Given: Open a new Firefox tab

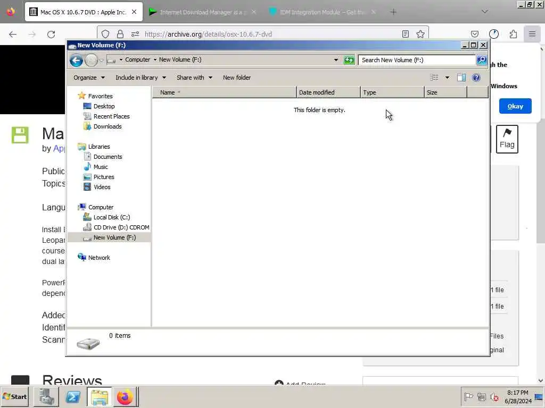Looking at the screenshot, I should tap(393, 12).
